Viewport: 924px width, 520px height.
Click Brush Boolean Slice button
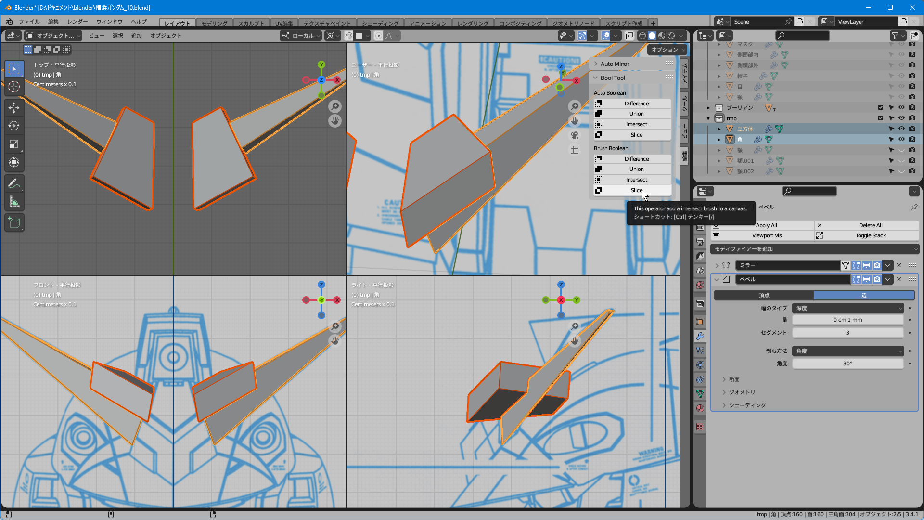[x=636, y=190]
